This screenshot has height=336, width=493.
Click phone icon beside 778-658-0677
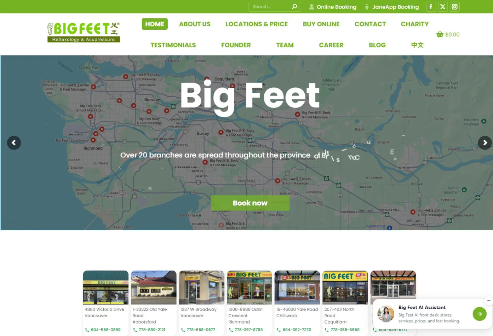tap(183, 330)
